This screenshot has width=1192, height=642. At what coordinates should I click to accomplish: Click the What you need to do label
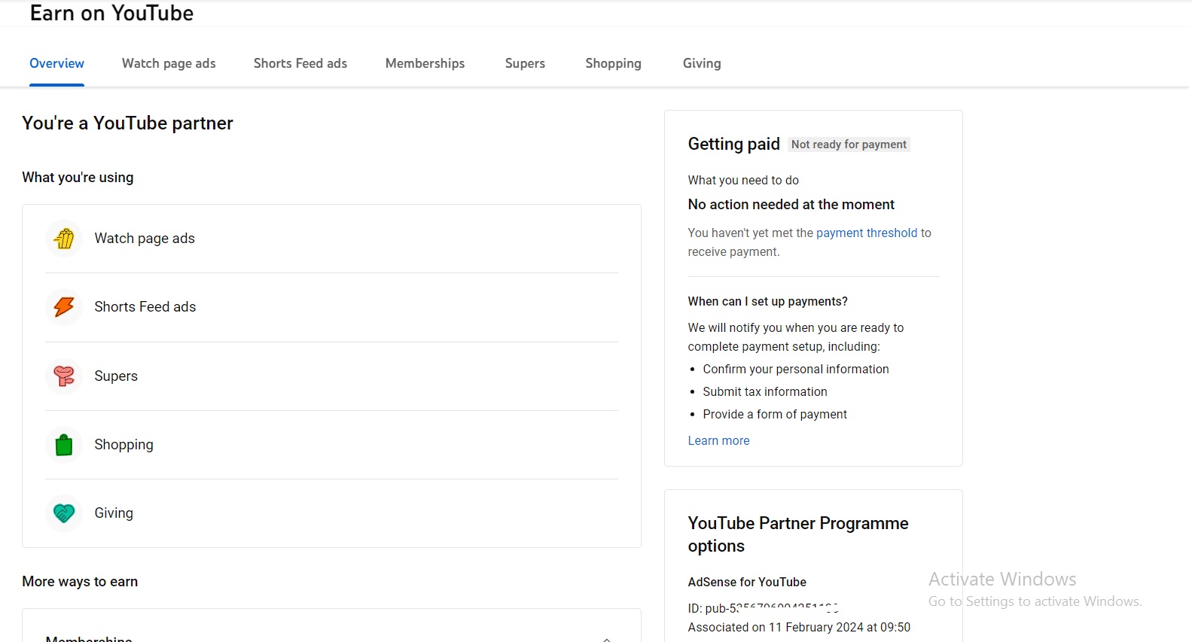tap(743, 181)
